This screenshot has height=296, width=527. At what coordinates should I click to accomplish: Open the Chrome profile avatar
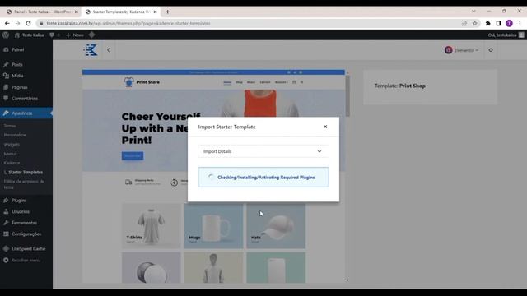[x=509, y=23]
